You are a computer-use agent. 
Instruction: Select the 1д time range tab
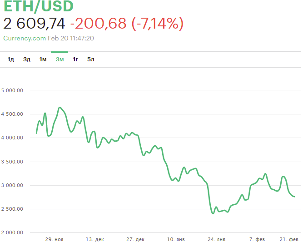(11, 59)
